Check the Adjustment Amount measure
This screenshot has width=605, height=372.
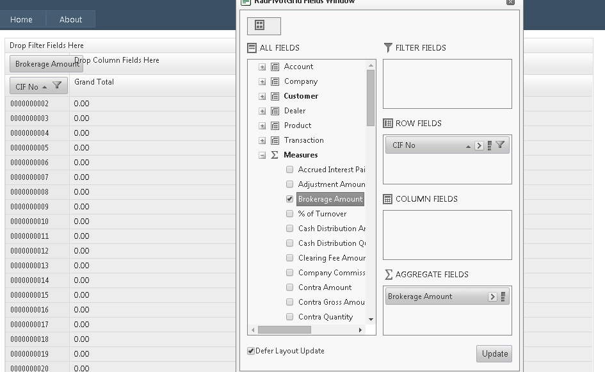pyautogui.click(x=290, y=184)
